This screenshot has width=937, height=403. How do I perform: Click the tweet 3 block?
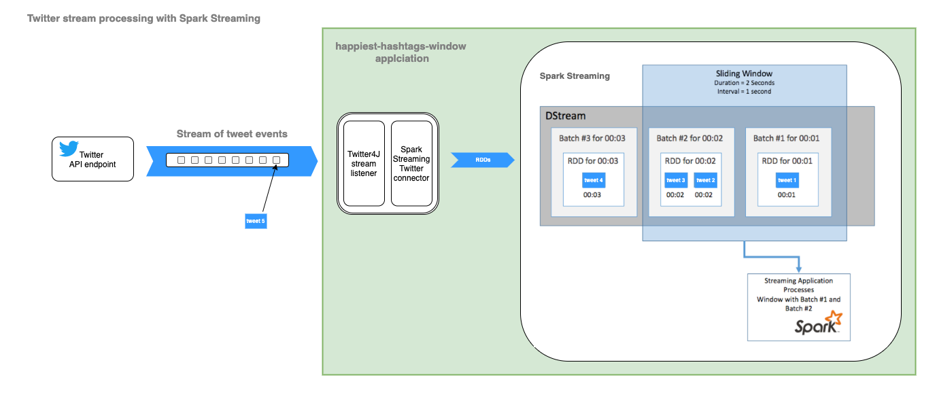click(675, 180)
